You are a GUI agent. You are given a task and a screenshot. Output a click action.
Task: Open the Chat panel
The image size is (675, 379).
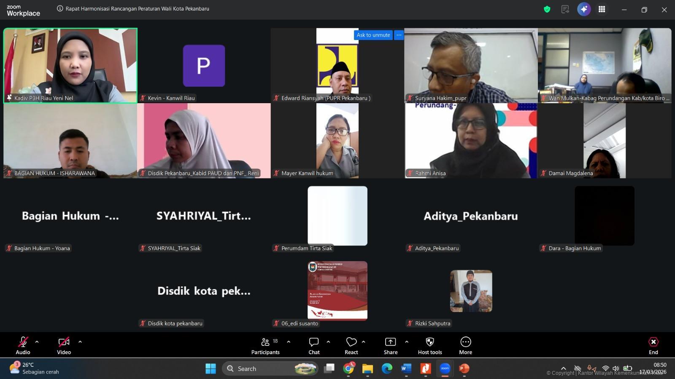click(x=314, y=346)
